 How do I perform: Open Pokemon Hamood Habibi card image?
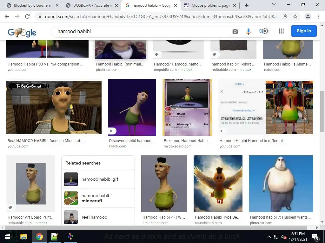[187, 107]
